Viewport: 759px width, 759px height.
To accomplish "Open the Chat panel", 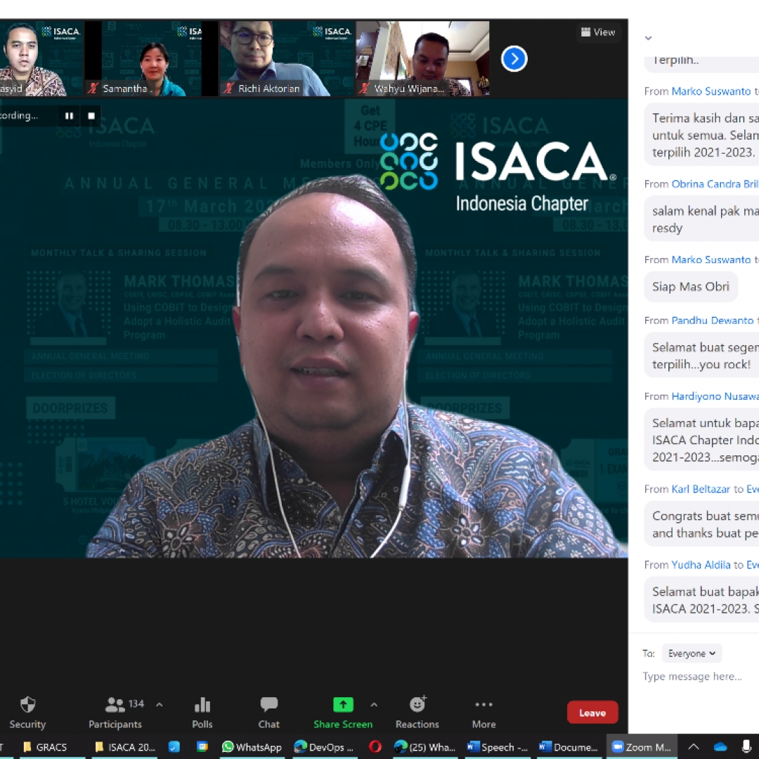I will coord(268,712).
